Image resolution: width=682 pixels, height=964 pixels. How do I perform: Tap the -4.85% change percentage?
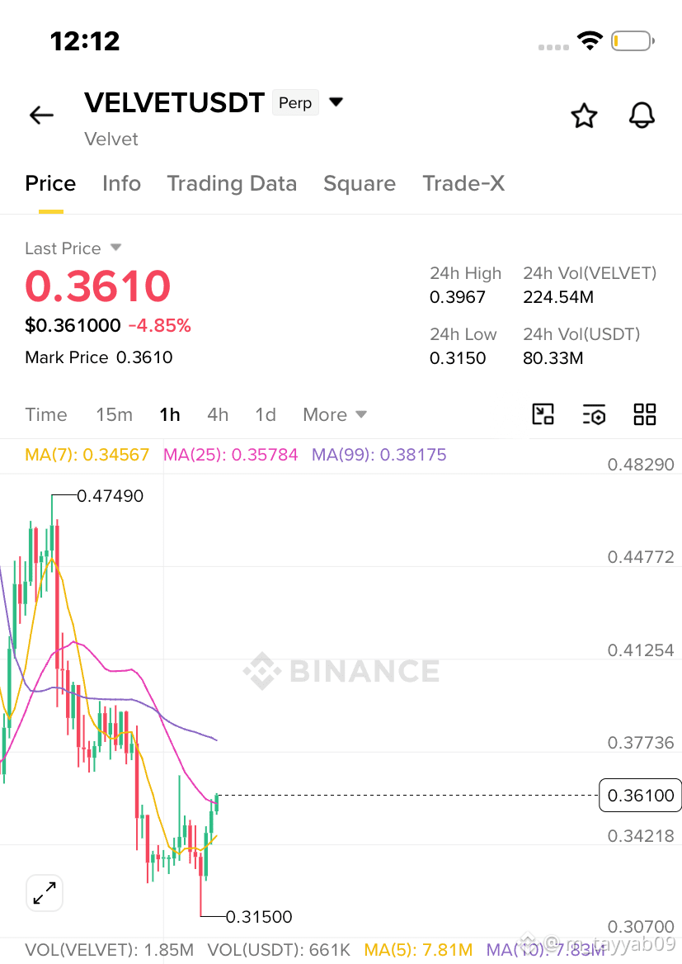160,325
